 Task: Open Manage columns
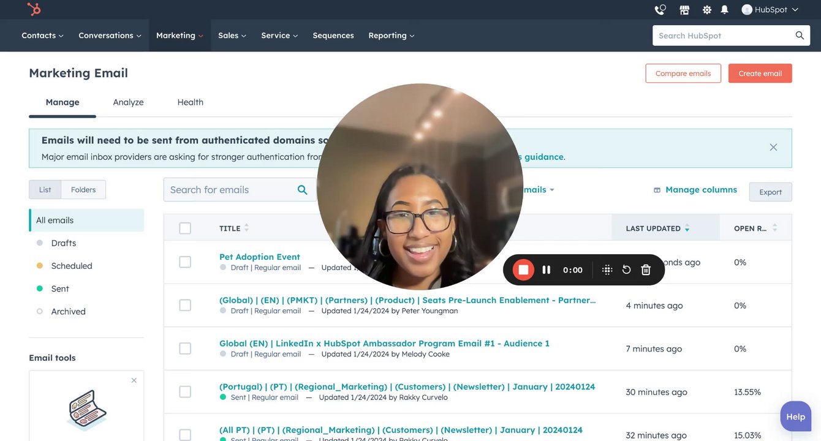(695, 190)
